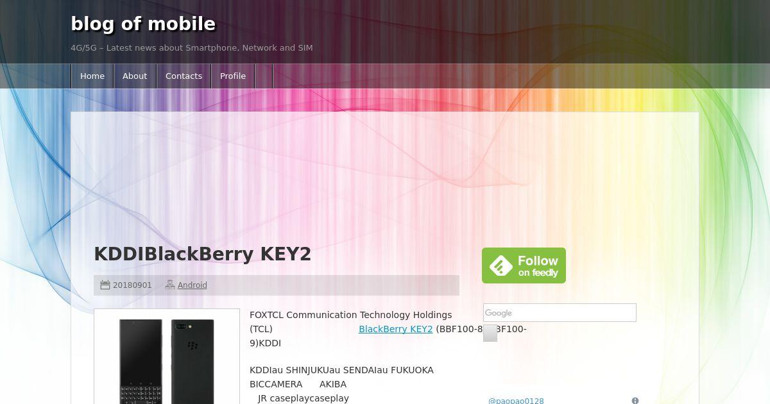Click the gray search submit button

pyautogui.click(x=490, y=333)
